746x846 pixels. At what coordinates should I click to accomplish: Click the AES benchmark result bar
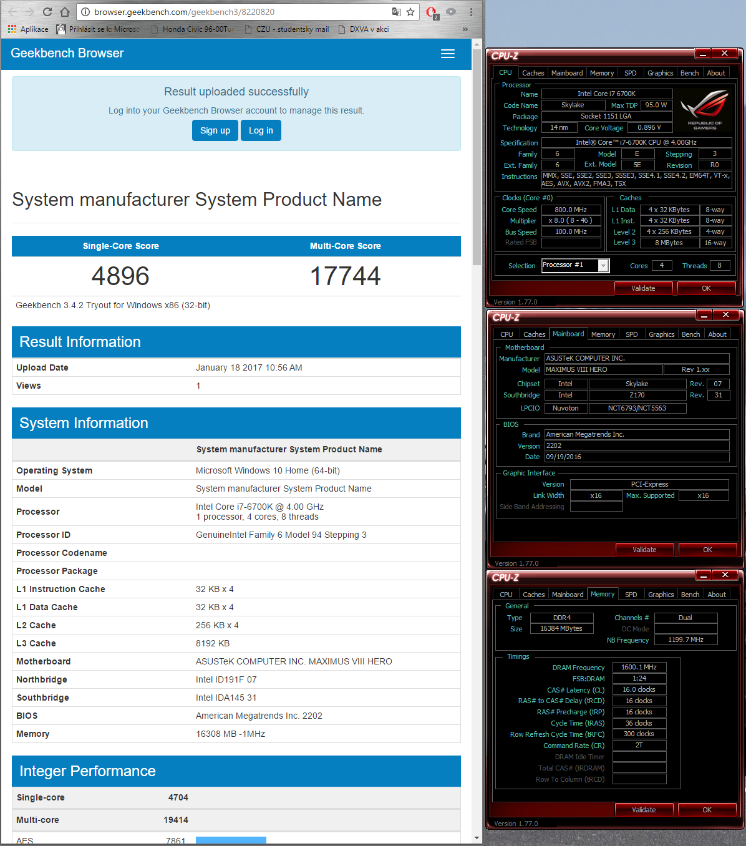tap(231, 840)
